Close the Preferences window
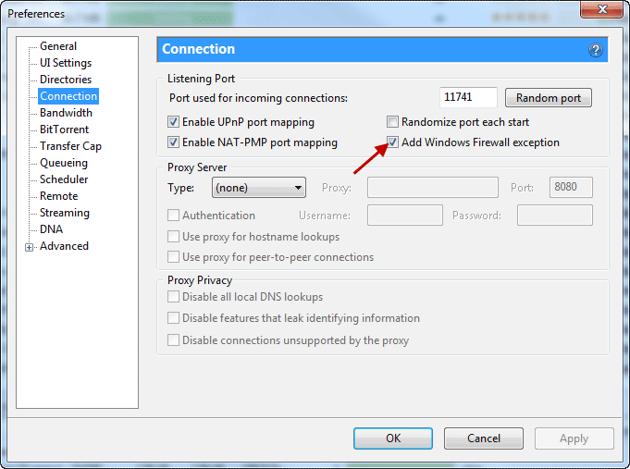Image resolution: width=630 pixels, height=469 pixels. (x=604, y=11)
